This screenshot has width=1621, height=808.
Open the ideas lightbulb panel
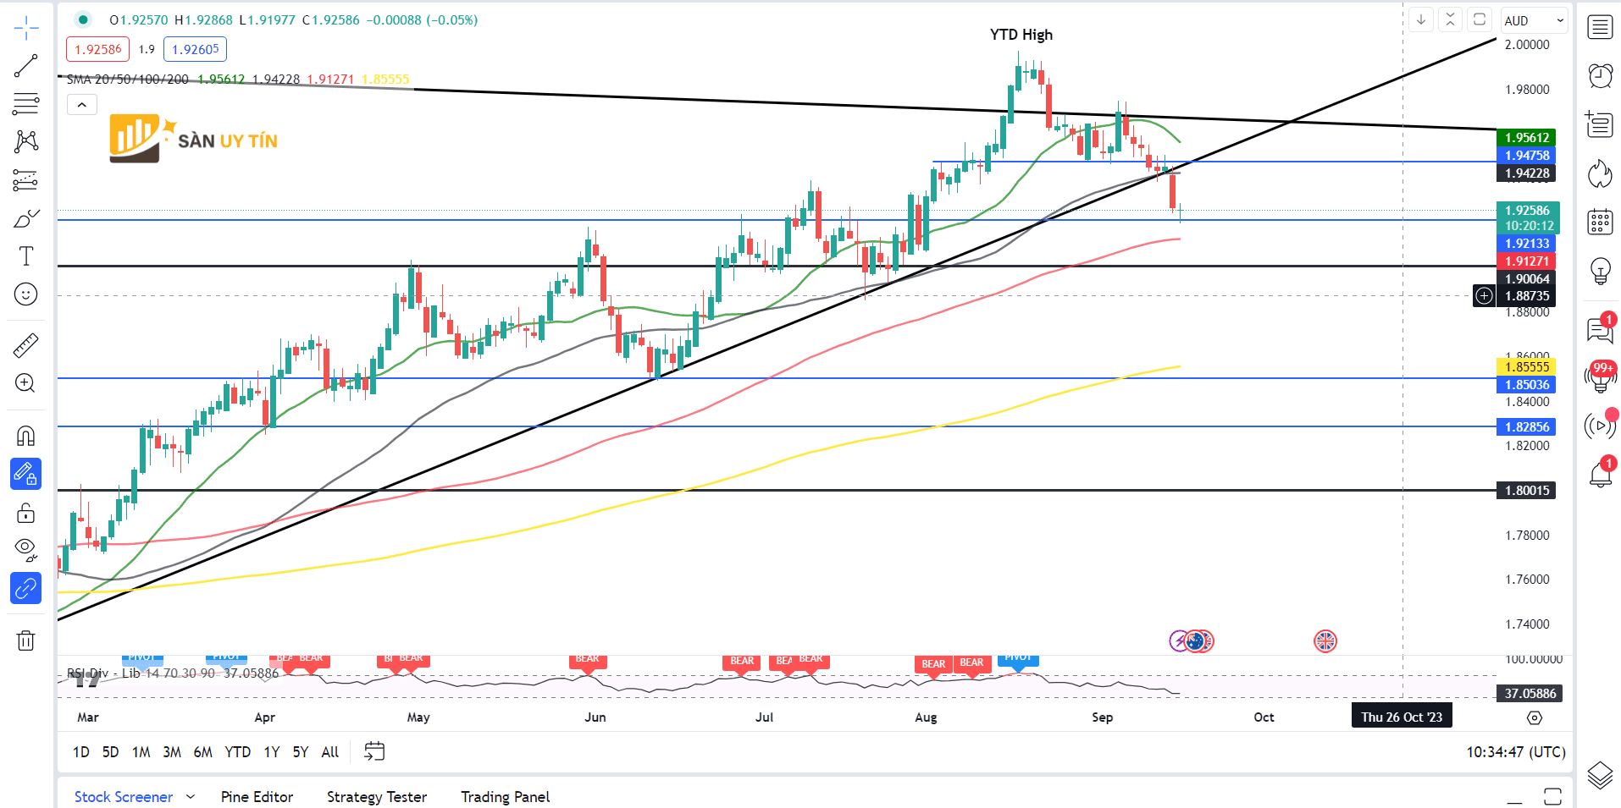click(1600, 271)
